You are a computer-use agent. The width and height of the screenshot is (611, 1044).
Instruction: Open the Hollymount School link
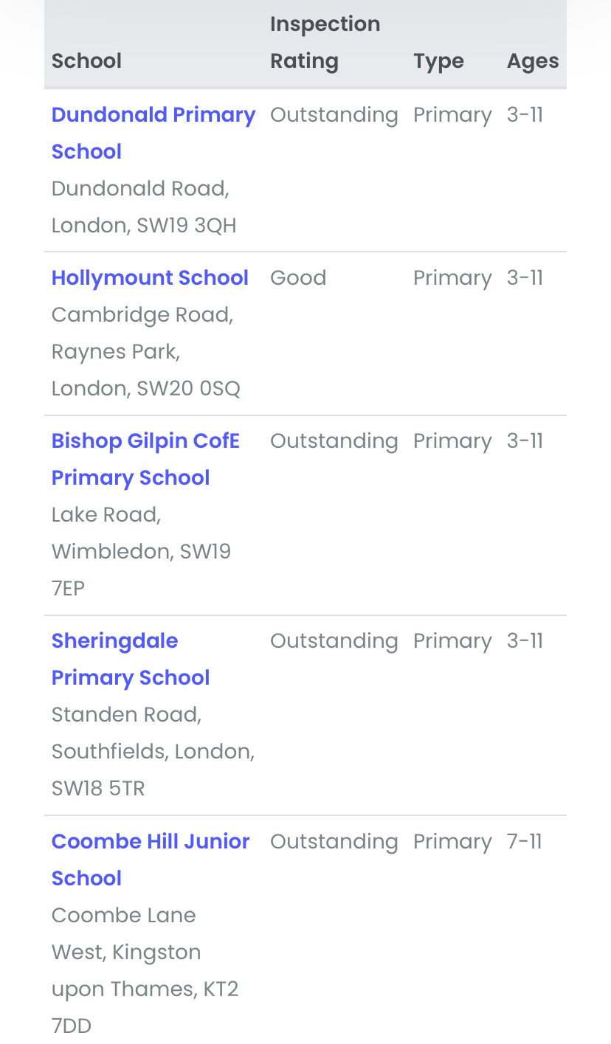pos(150,278)
